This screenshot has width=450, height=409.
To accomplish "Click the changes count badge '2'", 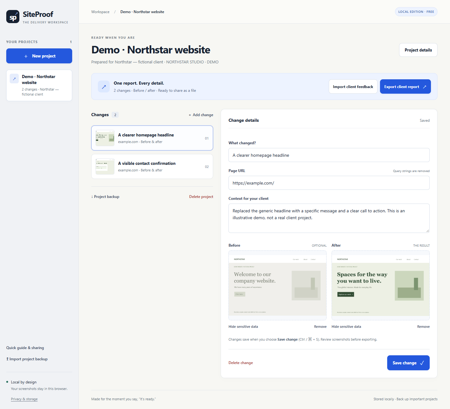I will (x=115, y=115).
